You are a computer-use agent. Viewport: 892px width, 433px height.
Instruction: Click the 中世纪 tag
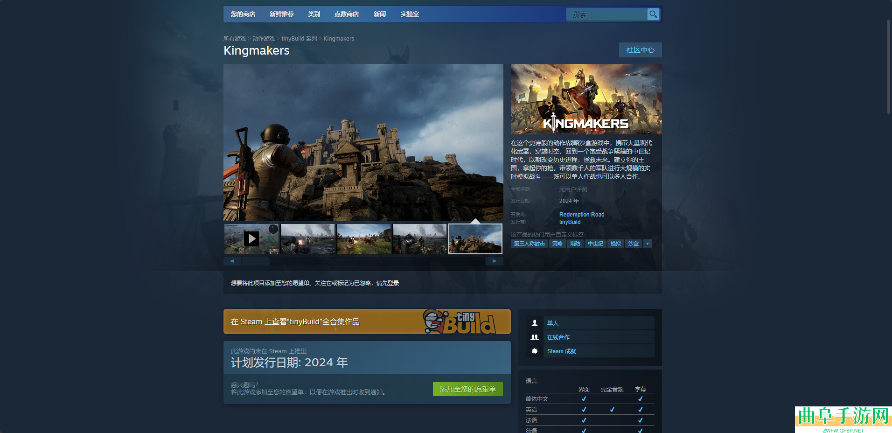pyautogui.click(x=595, y=244)
